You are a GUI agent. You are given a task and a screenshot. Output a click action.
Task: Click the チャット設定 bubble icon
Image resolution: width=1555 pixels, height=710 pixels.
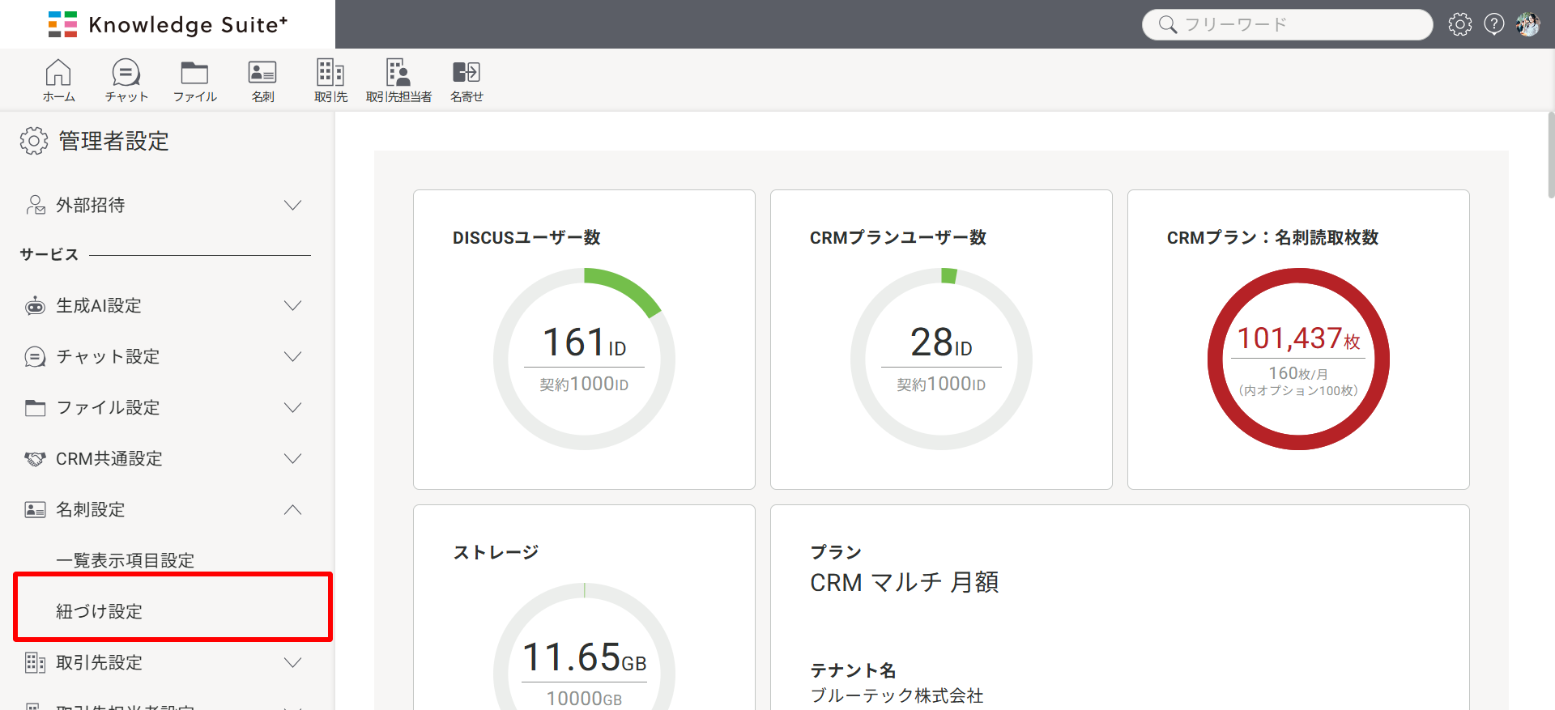click(35, 357)
